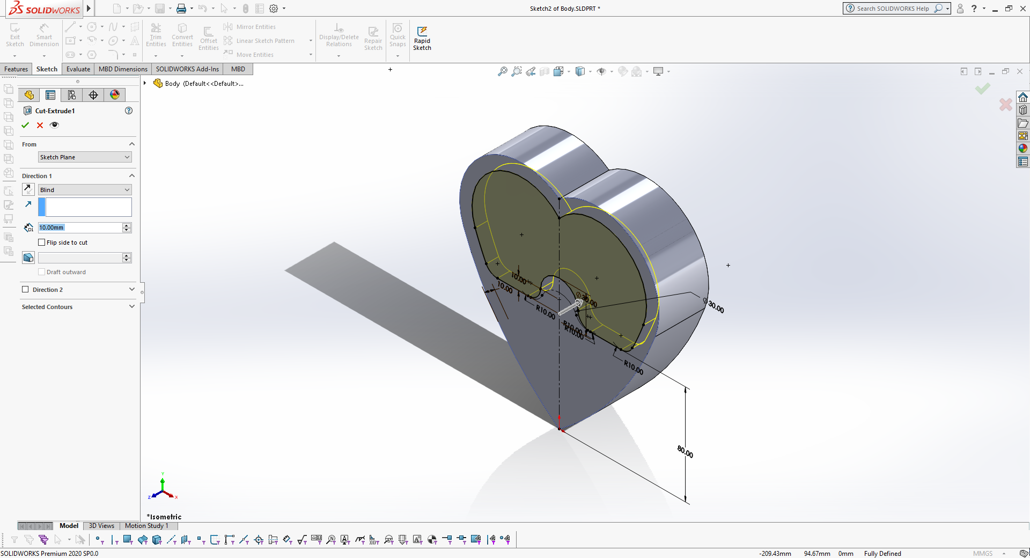Open the Appearances color ball task pane icon
The width and height of the screenshot is (1030, 558).
pyautogui.click(x=1023, y=149)
